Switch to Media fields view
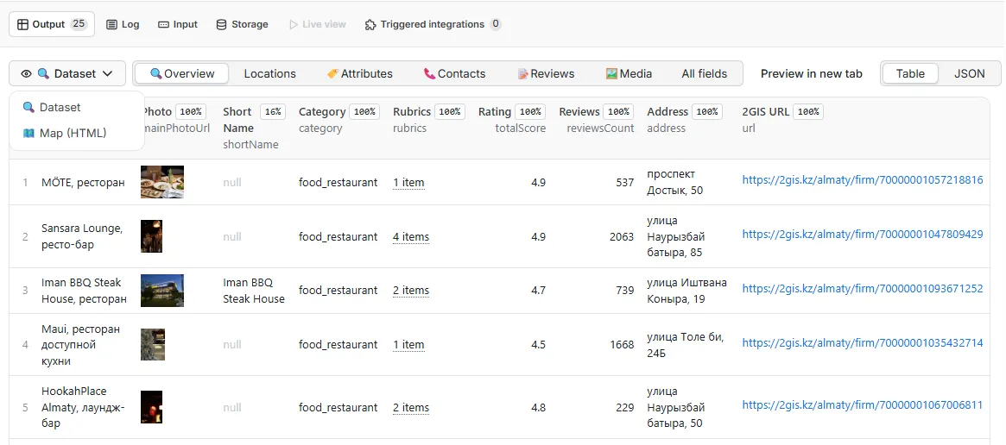This screenshot has height=445, width=1006. coord(629,73)
